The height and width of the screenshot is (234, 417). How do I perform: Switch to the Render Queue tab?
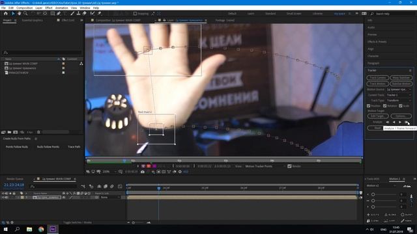(x=14, y=179)
